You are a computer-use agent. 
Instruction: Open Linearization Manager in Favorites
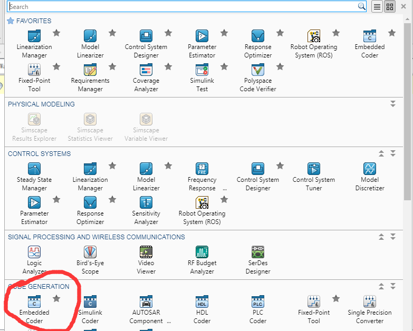click(x=34, y=44)
